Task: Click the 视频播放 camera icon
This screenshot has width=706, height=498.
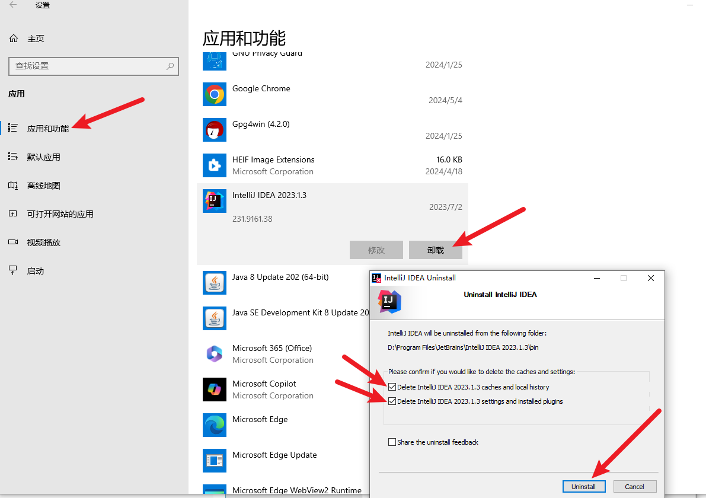Action: point(13,242)
